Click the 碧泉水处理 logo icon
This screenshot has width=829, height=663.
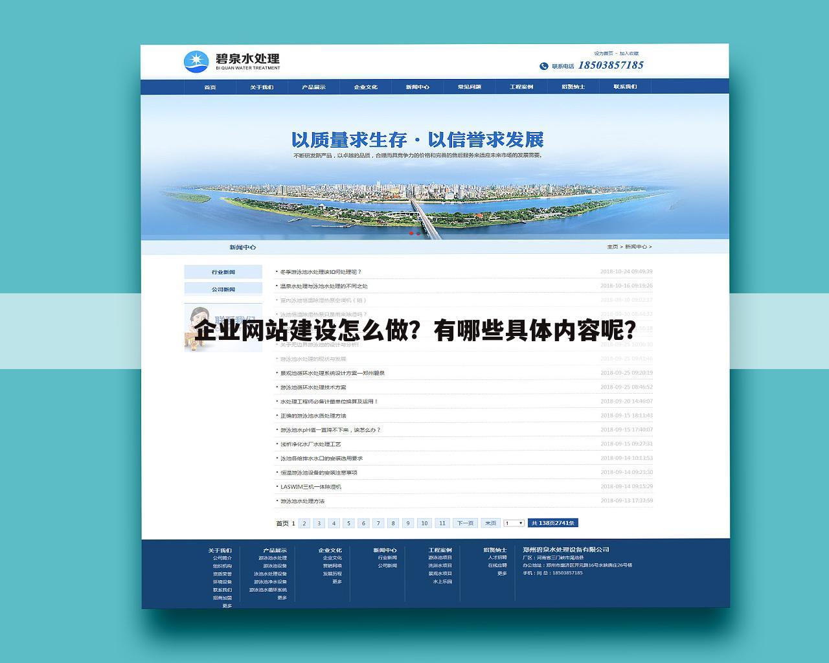point(197,62)
